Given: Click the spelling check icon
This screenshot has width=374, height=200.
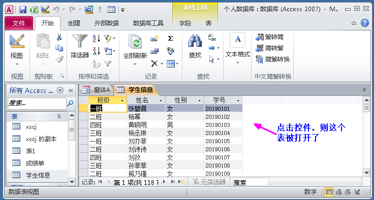Looking at the screenshot, I should point(170,51).
